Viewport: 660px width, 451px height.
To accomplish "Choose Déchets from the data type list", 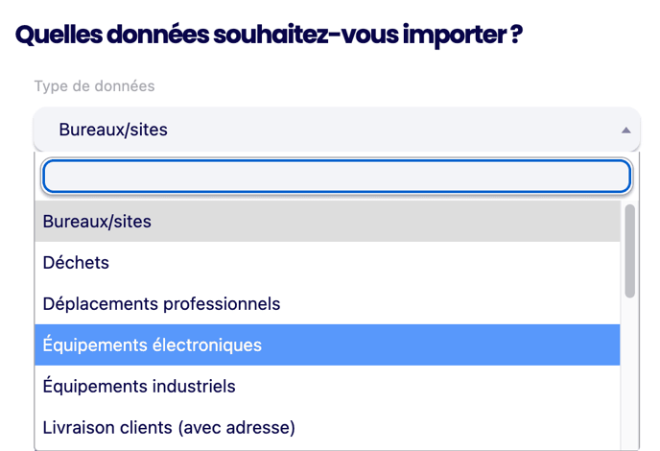I will (326, 263).
